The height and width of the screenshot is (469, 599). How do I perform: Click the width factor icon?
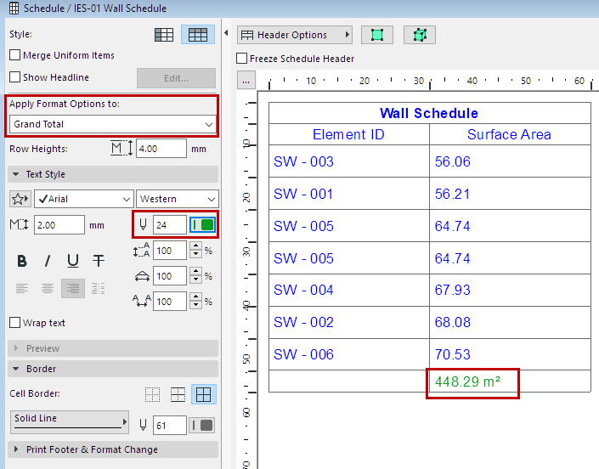coord(142,276)
